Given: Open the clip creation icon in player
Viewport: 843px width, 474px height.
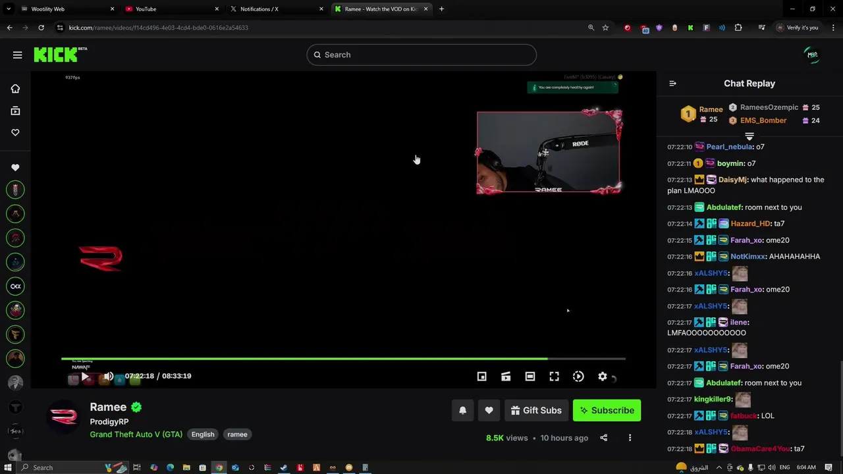Looking at the screenshot, I should 506,377.
